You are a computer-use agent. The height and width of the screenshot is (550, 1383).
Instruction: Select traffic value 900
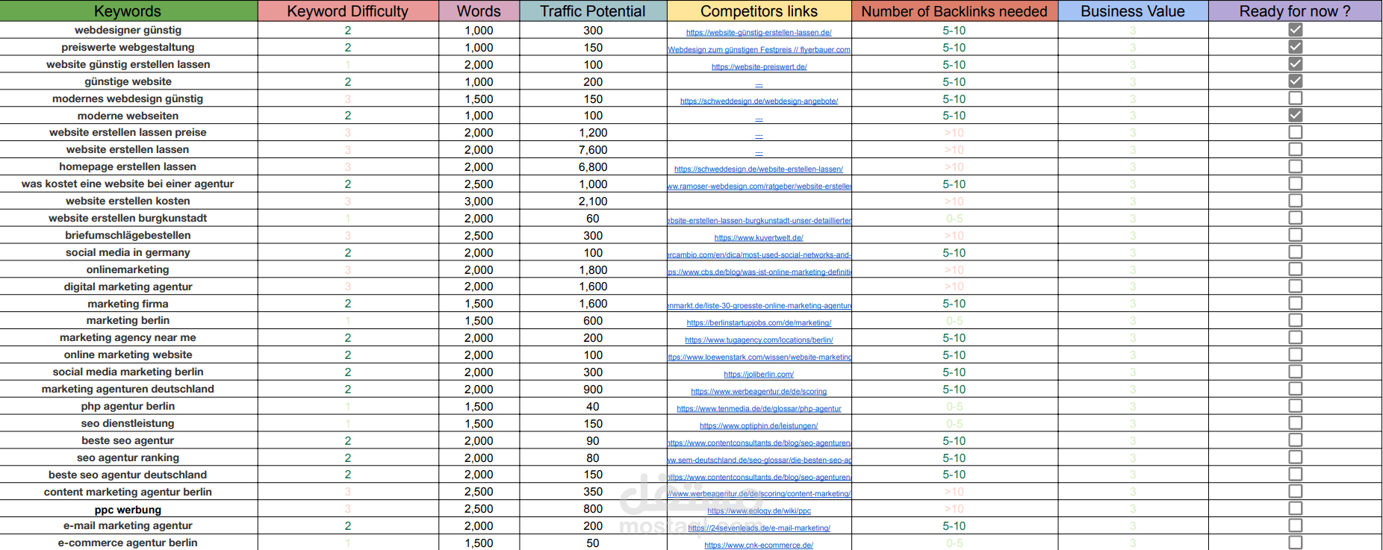click(x=593, y=389)
